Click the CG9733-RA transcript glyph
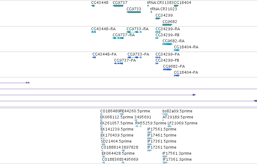This screenshot has width=257, height=164. tap(134, 32)
